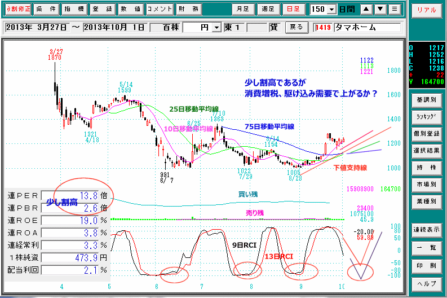Image resolution: width=447 pixels, height=298 pixels.
Task: Click the 1株純資 value 473.9
Action: pos(86,258)
